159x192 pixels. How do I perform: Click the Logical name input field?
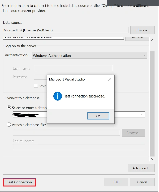pos(79,147)
